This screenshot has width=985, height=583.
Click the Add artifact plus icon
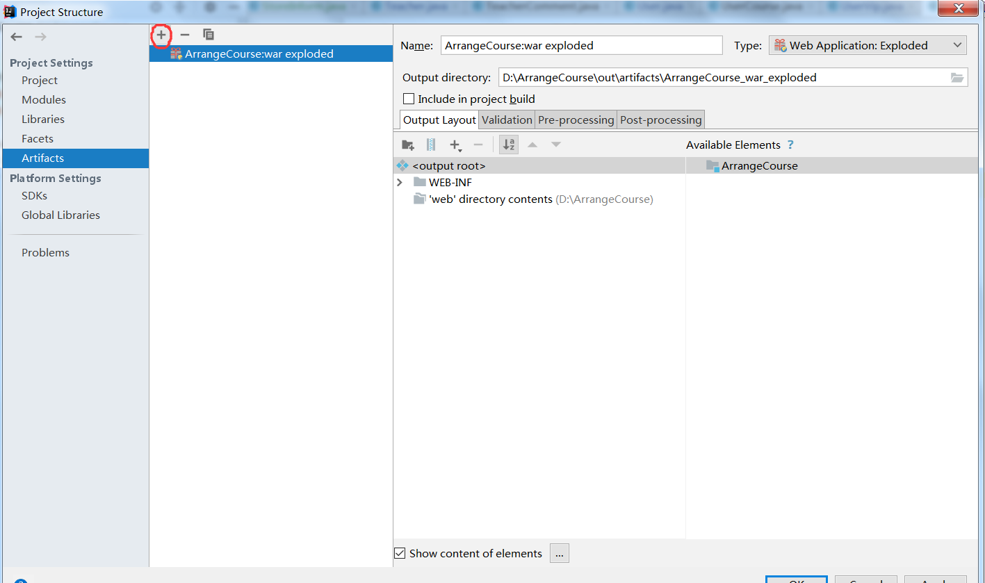[x=161, y=34]
